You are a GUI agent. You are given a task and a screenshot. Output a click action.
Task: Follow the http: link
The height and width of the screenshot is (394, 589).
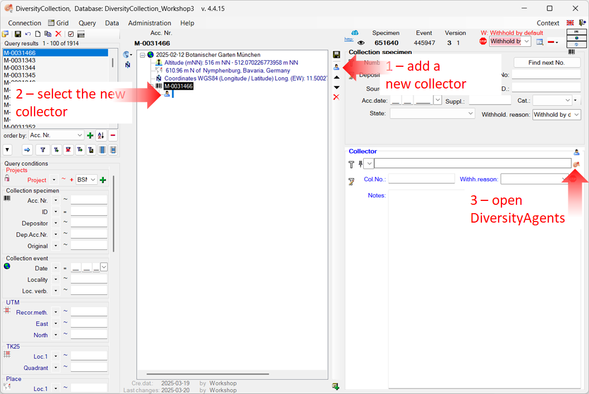pos(349,40)
